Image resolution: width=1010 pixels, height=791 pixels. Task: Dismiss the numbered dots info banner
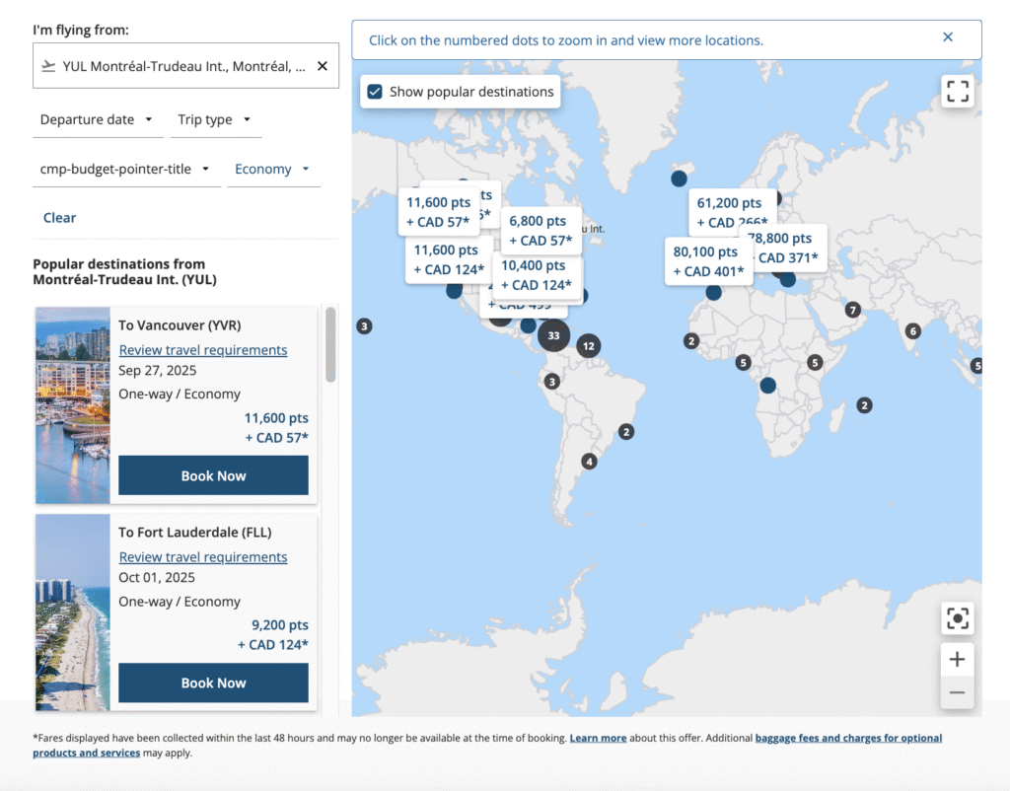tap(948, 37)
